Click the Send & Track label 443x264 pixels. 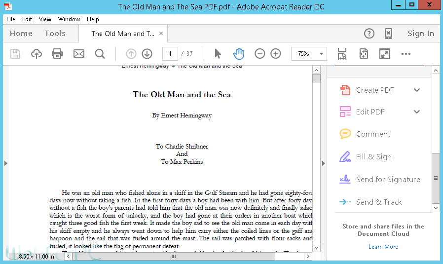pos(379,202)
